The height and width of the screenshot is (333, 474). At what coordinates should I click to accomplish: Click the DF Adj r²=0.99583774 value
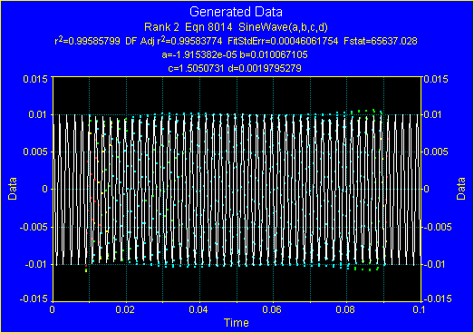point(173,41)
